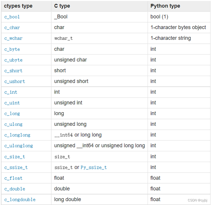This screenshot has width=212, height=205.
Task: Select the 'wchar_t' cell
Action: (99, 38)
